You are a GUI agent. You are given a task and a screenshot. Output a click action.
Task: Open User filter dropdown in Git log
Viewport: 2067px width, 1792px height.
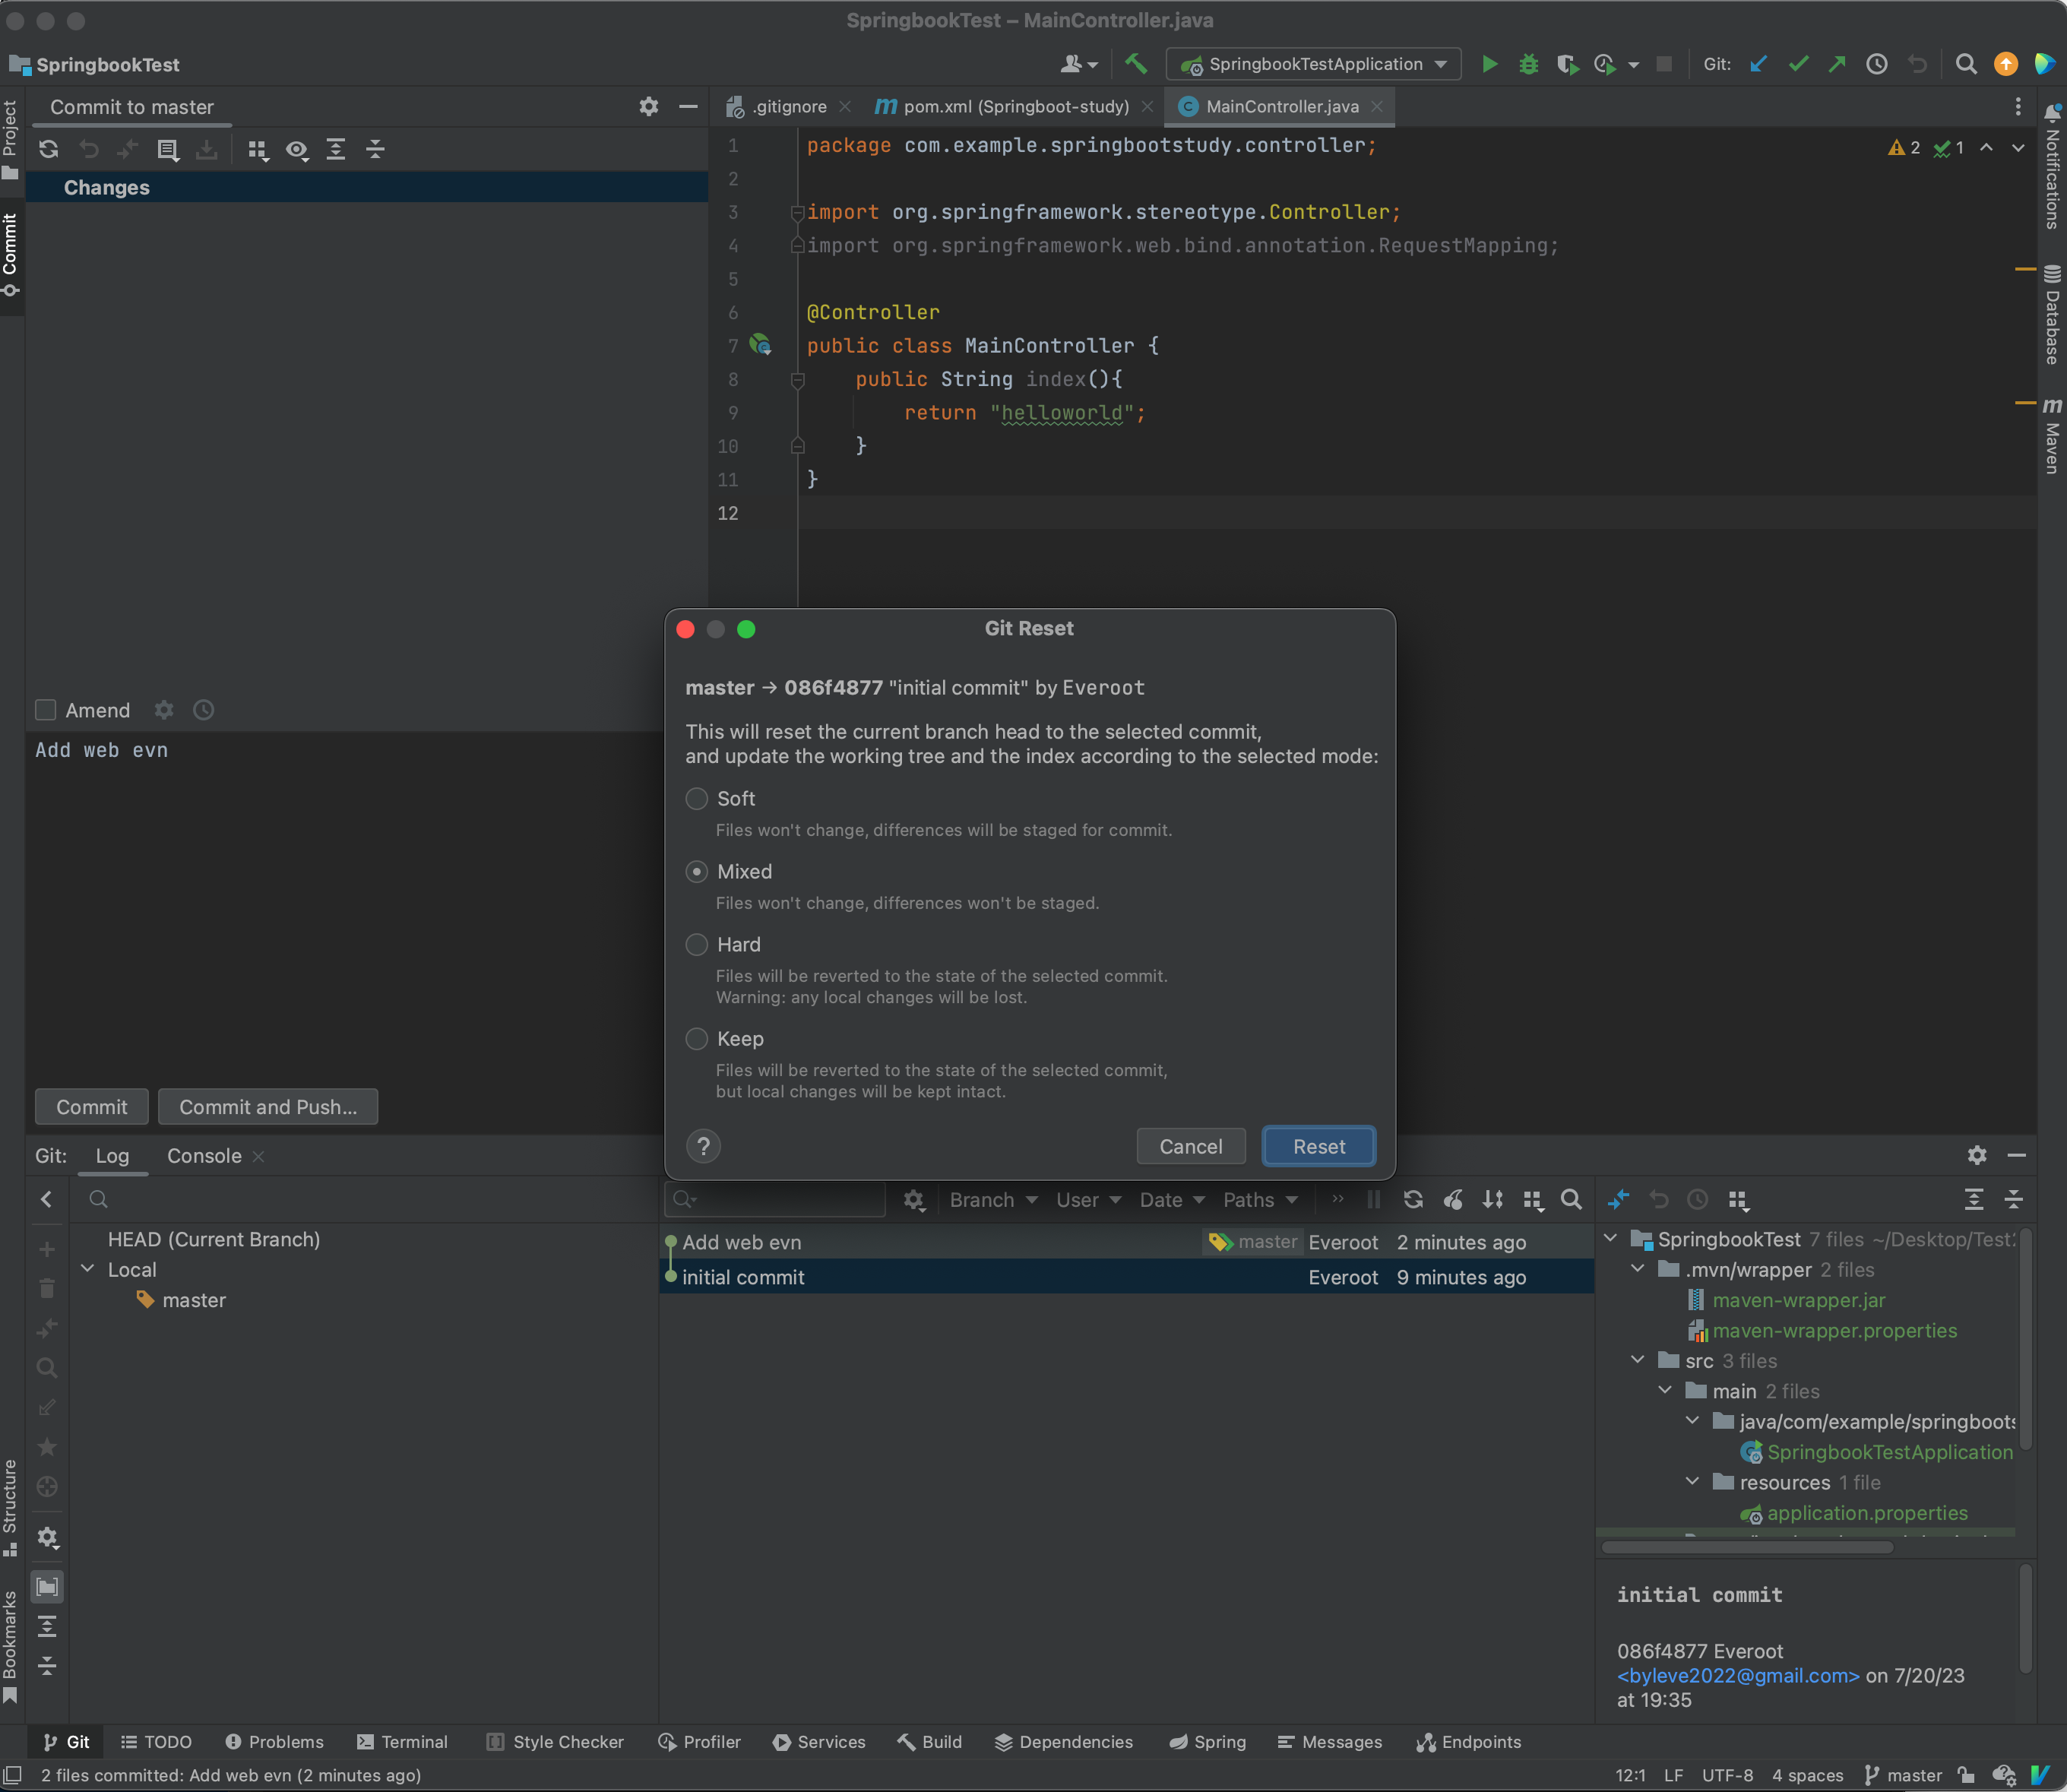point(1088,1199)
